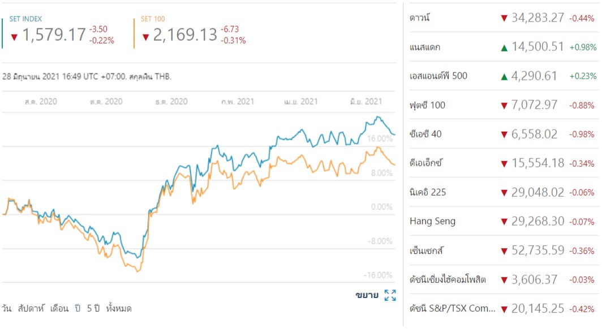Click the orange SET 100 legend label

[153, 19]
